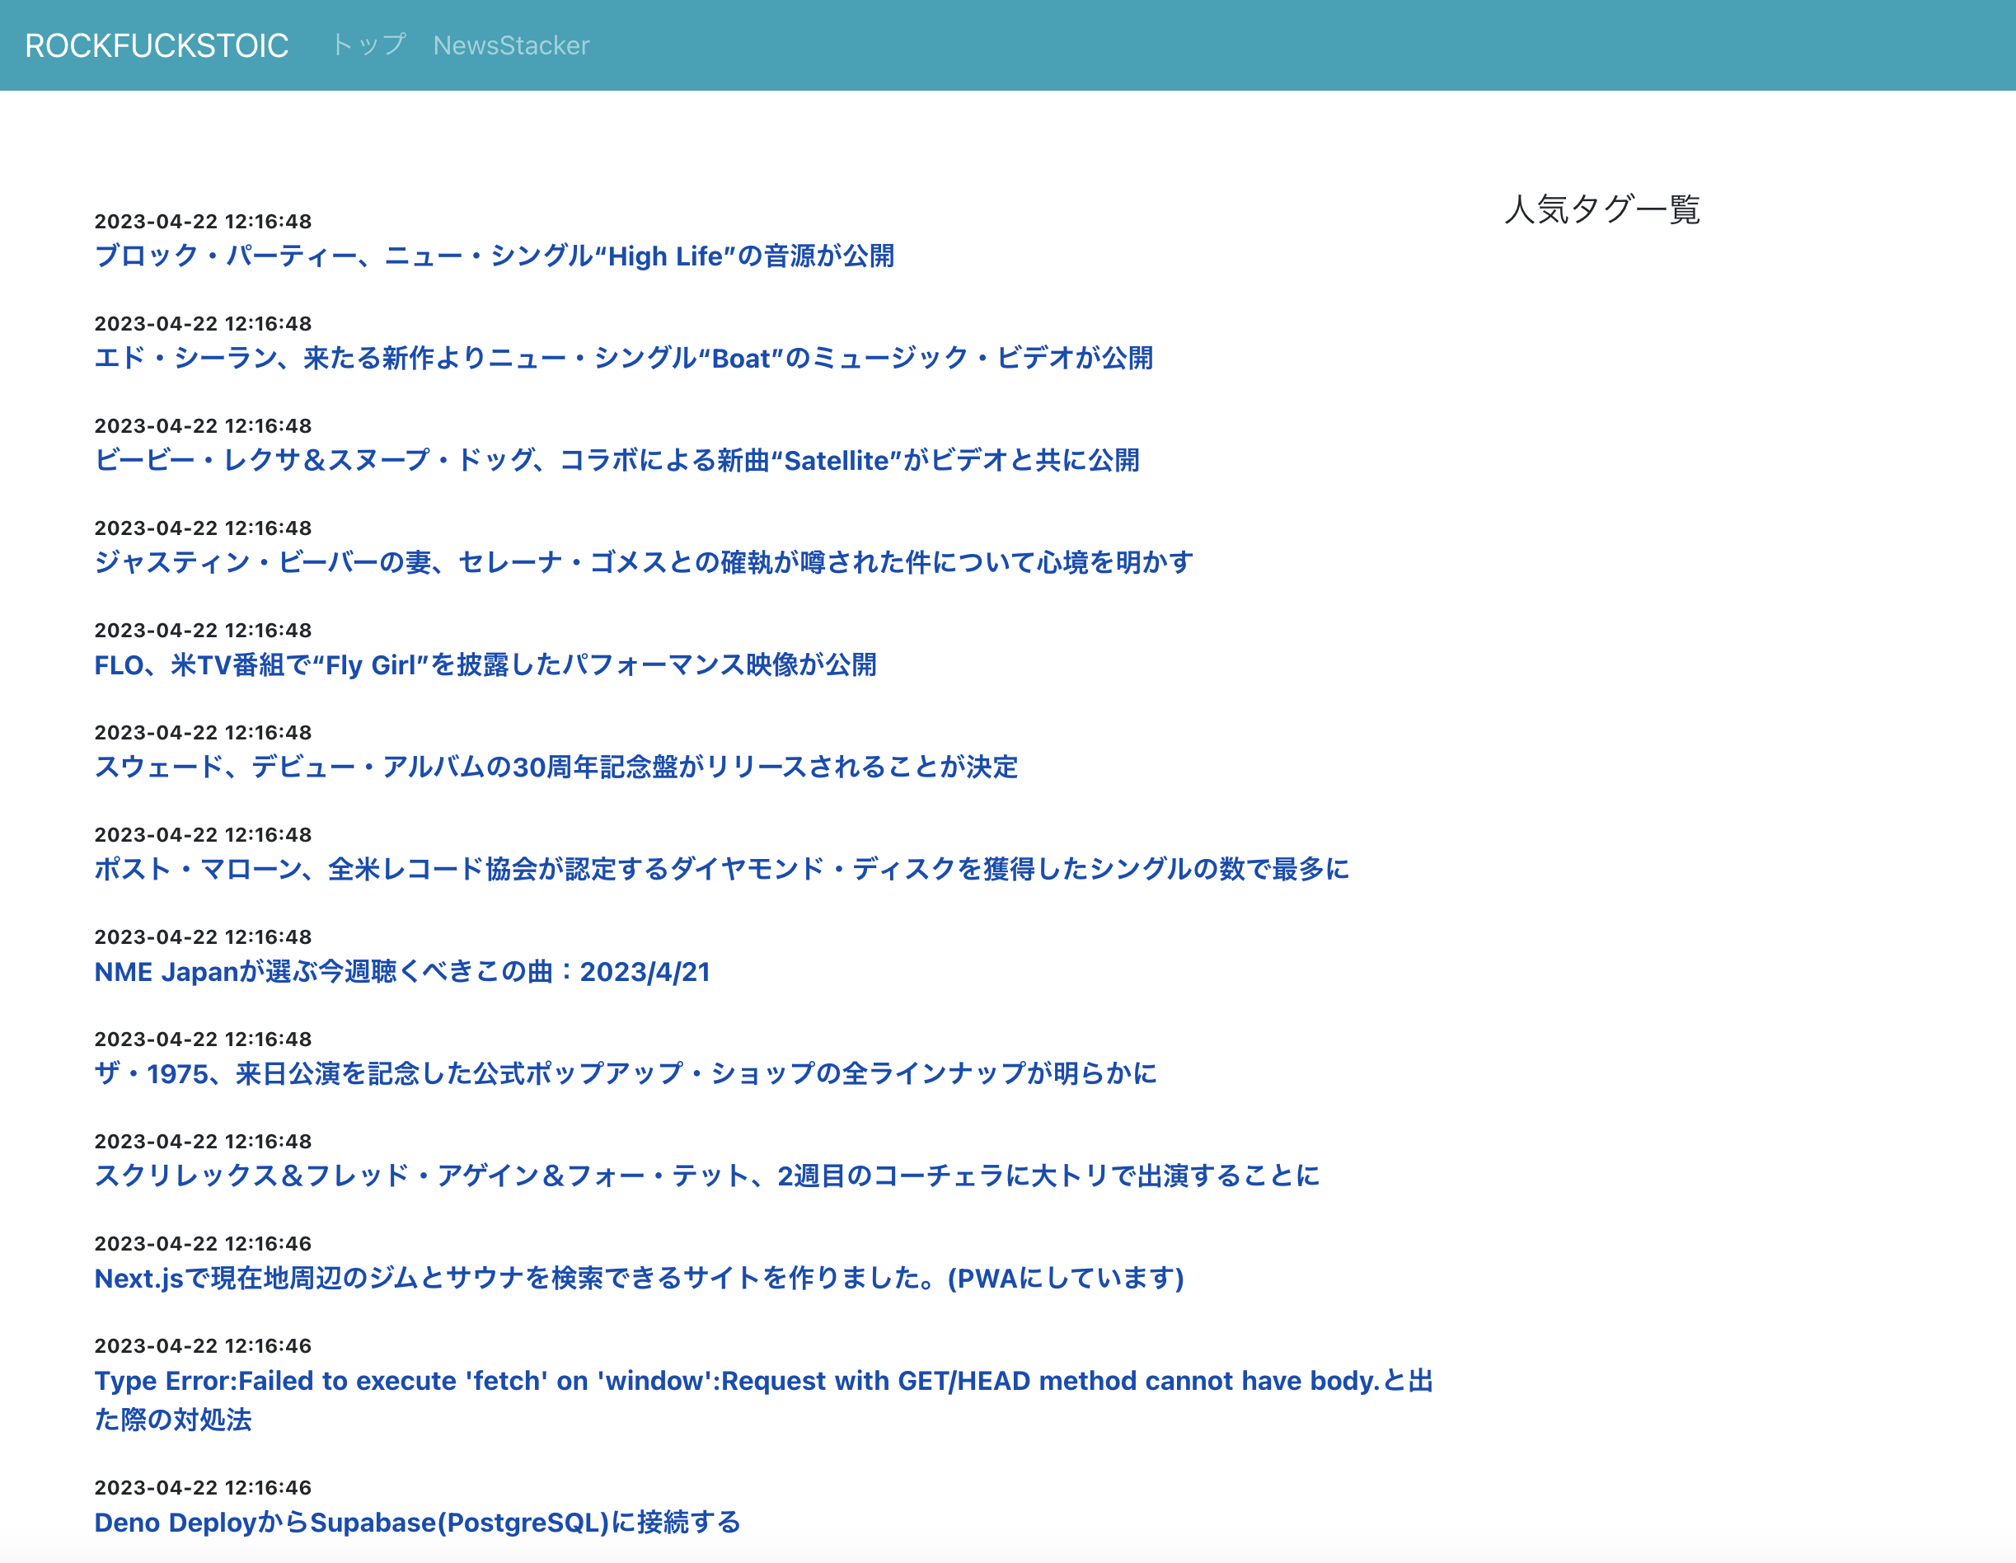
Task: Click the timestamp above the Deno Deploy article
Action: tap(203, 1487)
